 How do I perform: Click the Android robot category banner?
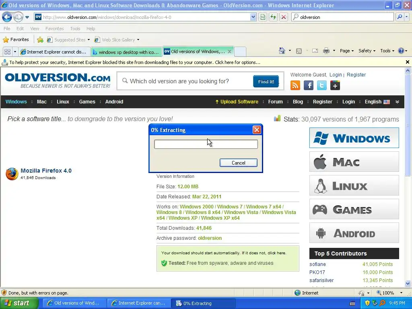pyautogui.click(x=354, y=233)
